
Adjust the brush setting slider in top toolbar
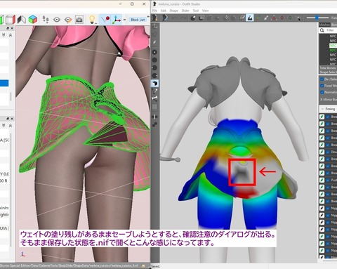[317, 18]
